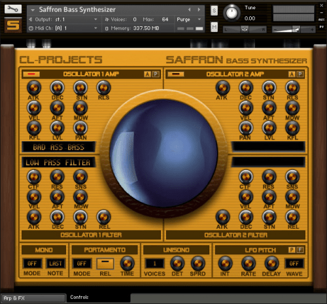
Task: Click the LFO Pitch INT knob
Action: point(225,263)
